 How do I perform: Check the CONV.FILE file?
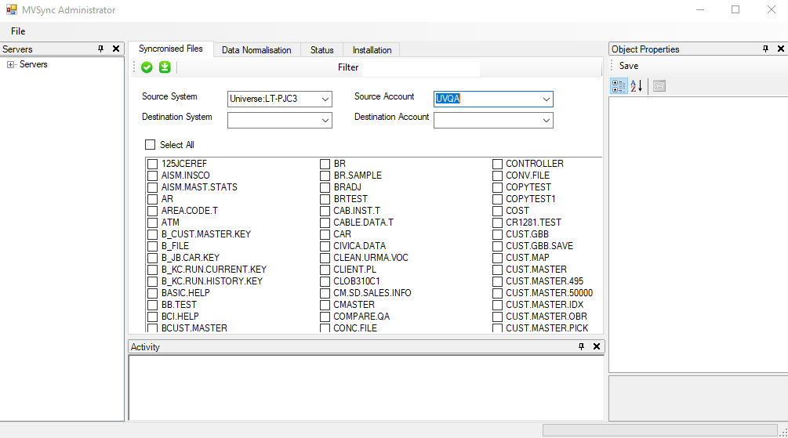click(498, 176)
